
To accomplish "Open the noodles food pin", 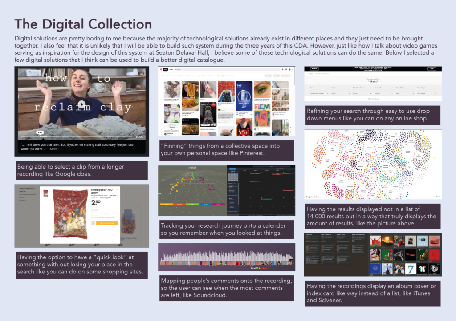I will [190, 96].
